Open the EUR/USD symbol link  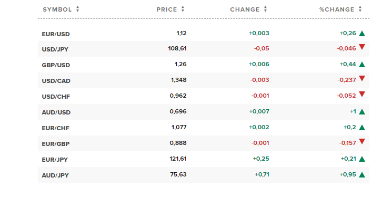click(x=56, y=34)
